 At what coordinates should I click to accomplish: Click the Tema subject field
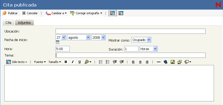130,55
